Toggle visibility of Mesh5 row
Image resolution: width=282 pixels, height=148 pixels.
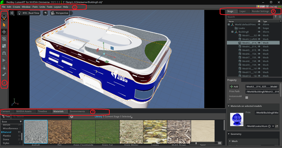click(x=259, y=50)
